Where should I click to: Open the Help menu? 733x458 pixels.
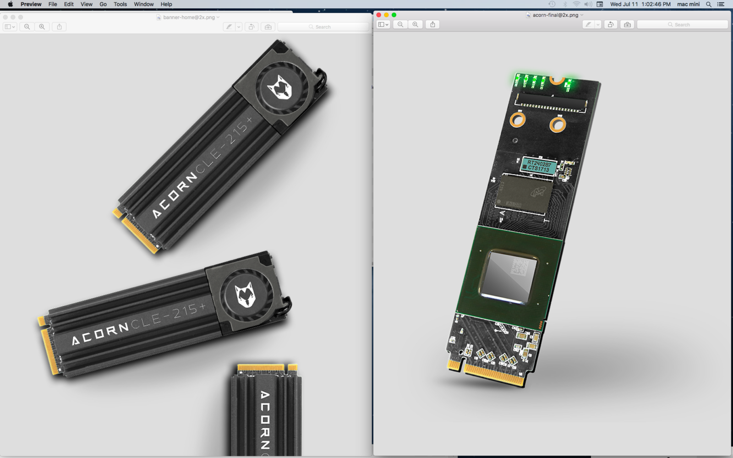click(166, 4)
